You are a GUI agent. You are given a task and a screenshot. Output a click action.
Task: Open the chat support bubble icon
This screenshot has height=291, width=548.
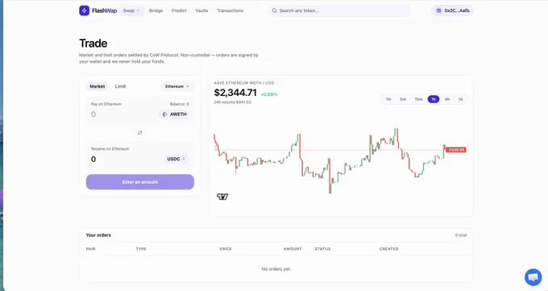point(533,277)
